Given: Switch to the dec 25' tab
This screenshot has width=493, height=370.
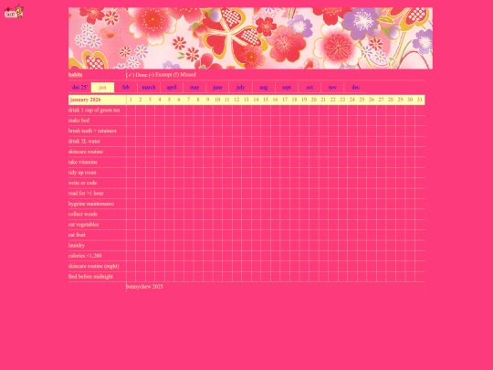Looking at the screenshot, I should [x=79, y=88].
